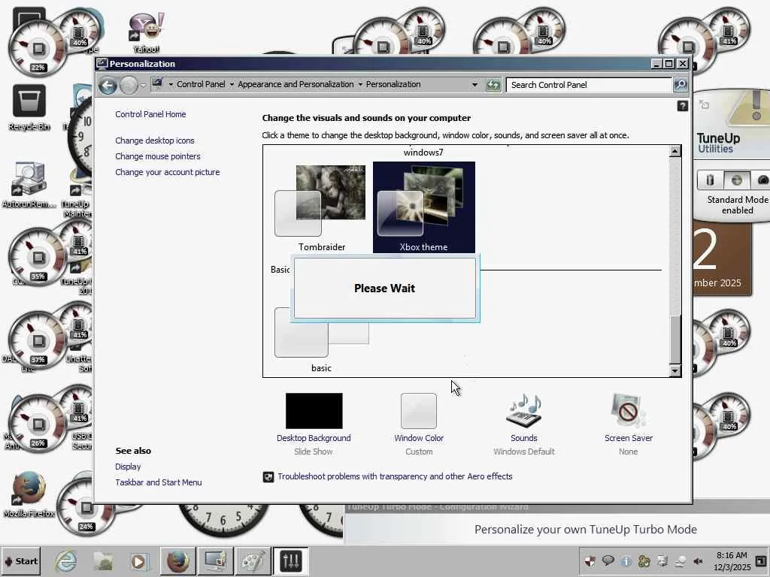Open the Recycle Bin desktop icon
The height and width of the screenshot is (577, 770).
tap(29, 107)
